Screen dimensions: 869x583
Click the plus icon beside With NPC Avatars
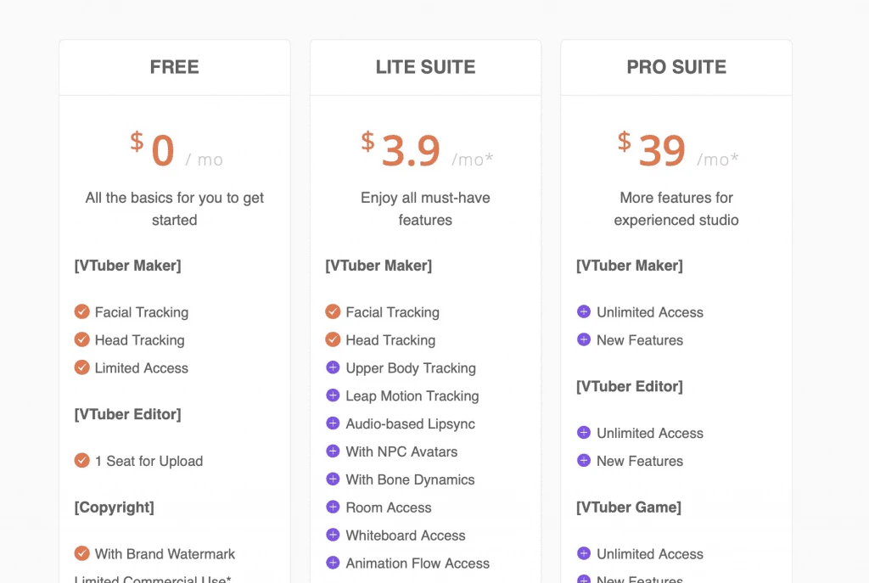(333, 452)
